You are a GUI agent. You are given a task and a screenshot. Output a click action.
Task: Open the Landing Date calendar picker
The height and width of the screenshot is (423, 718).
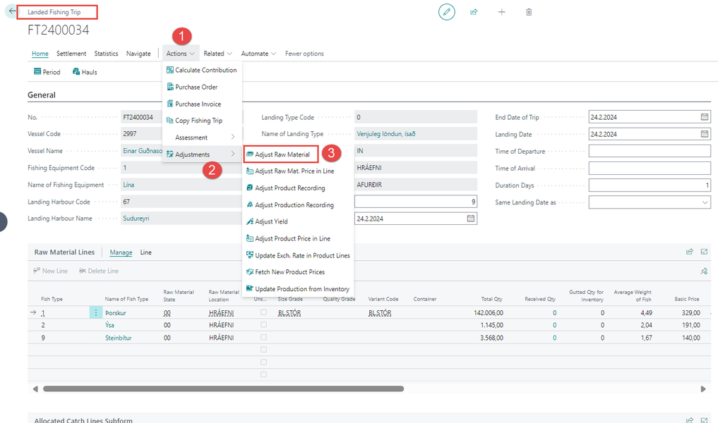(x=704, y=134)
